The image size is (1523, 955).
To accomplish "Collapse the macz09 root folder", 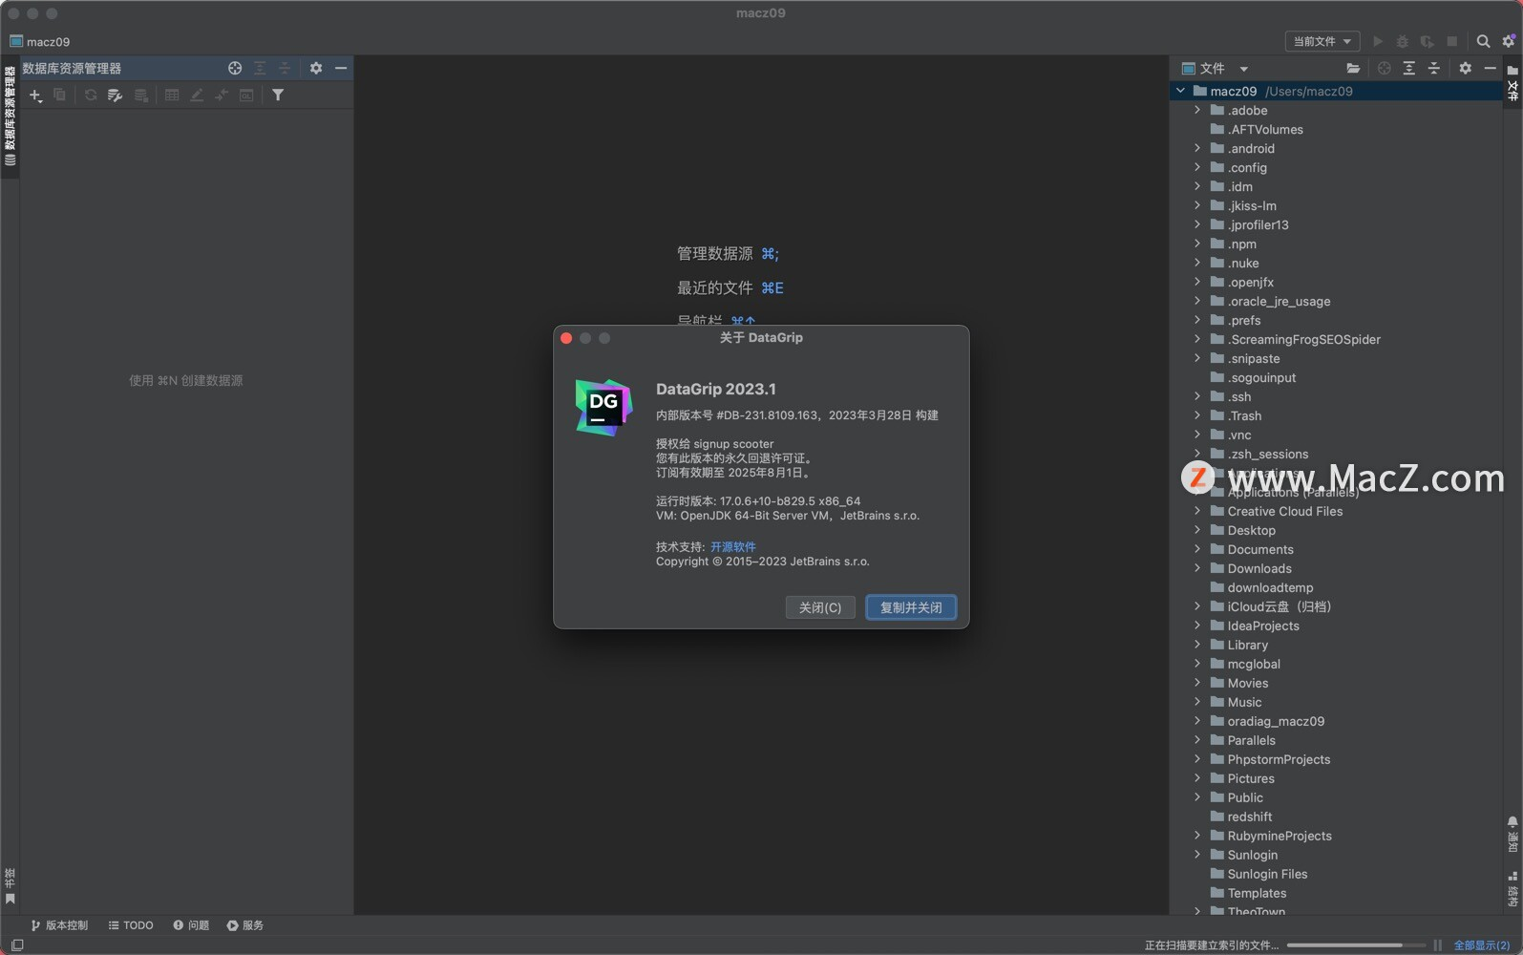I will click(1181, 91).
